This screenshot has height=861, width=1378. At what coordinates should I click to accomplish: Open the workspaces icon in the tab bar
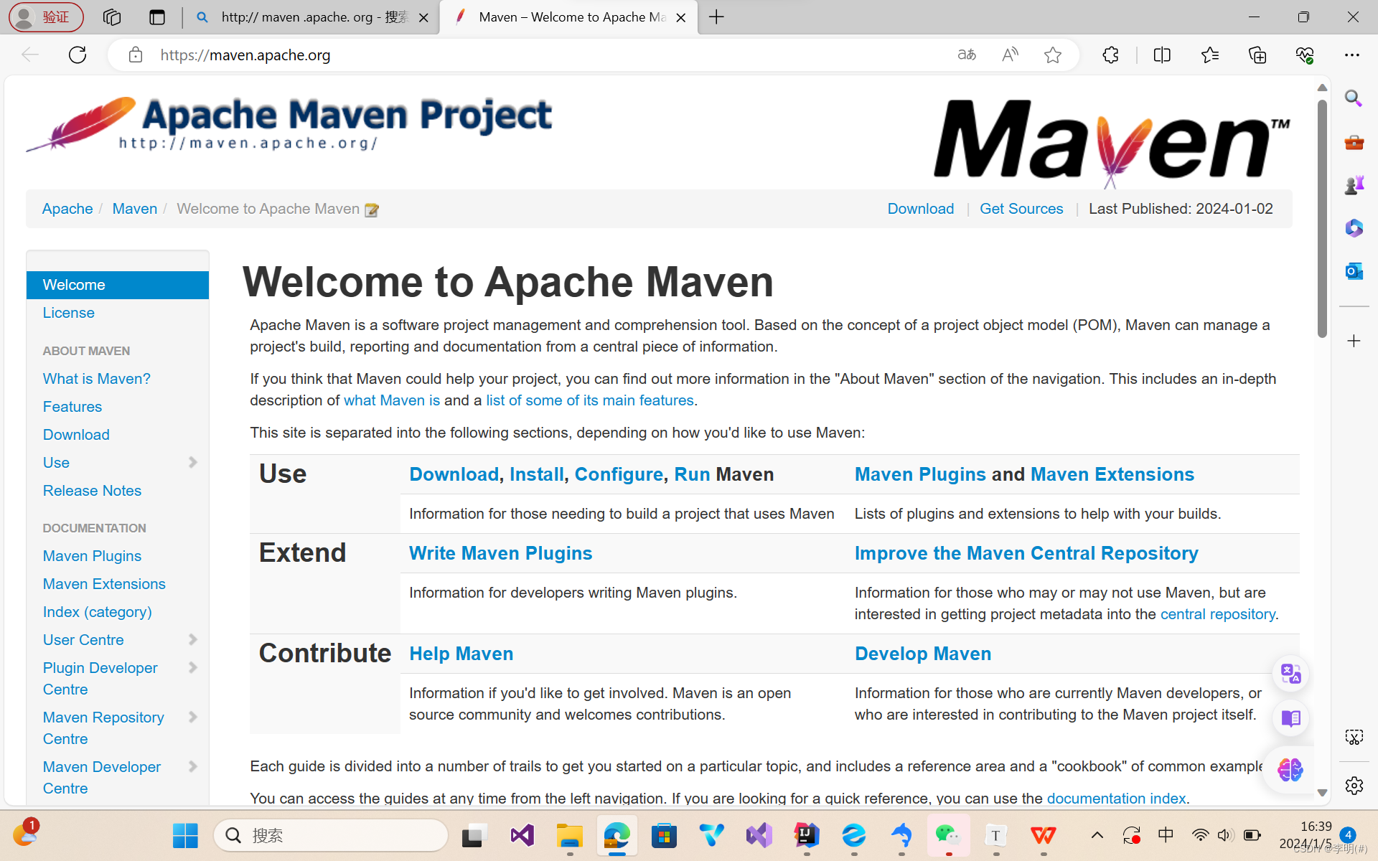[112, 17]
